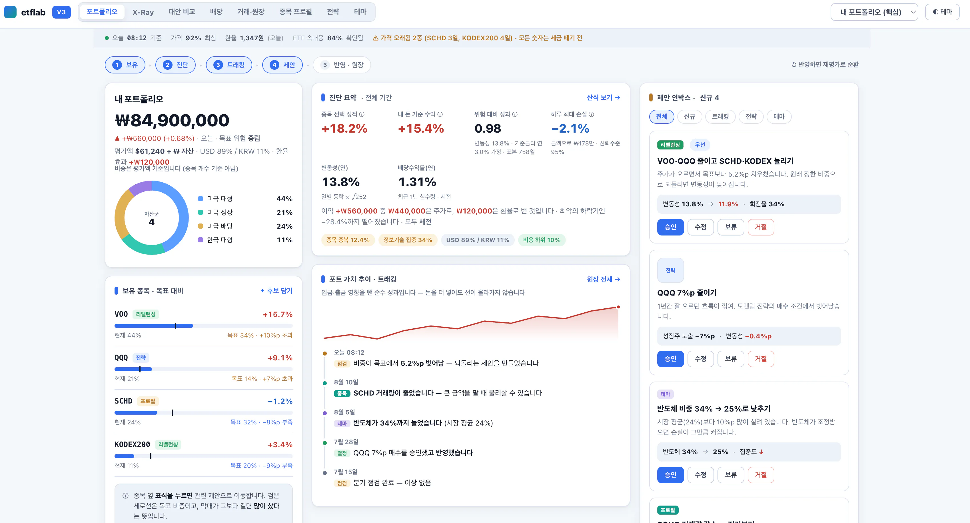Click the 정보기술 집중 34% chip

(407, 240)
